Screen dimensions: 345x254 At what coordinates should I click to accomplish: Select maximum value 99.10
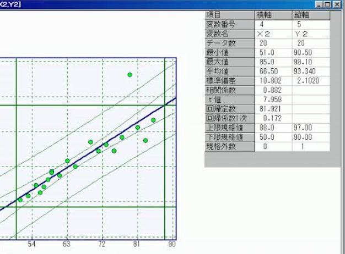click(311, 62)
